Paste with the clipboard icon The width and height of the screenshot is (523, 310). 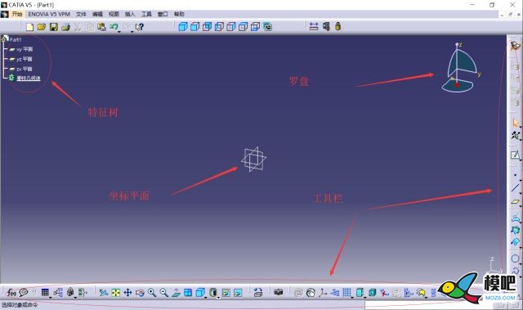pos(101,27)
